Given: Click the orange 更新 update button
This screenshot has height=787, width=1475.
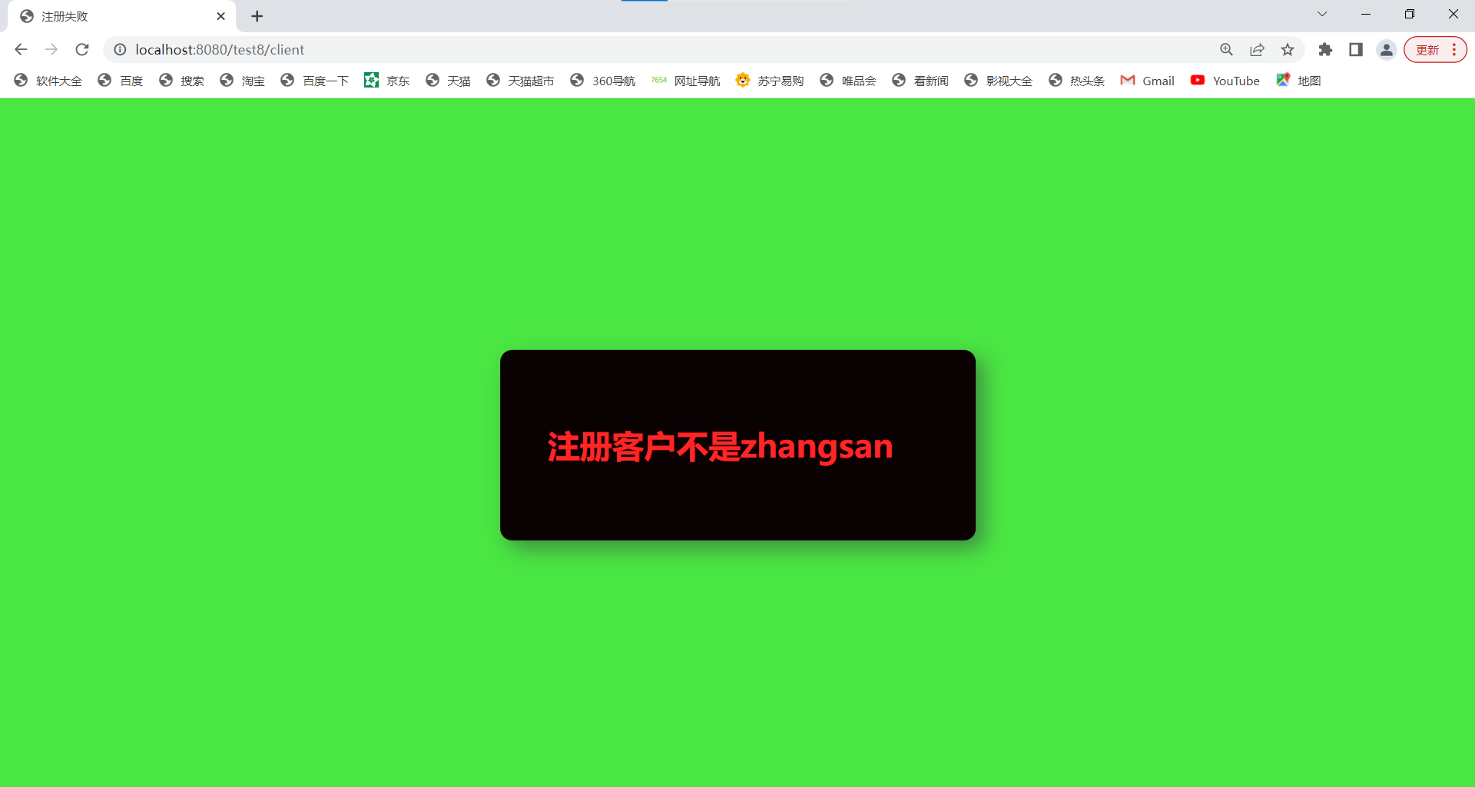Looking at the screenshot, I should point(1429,49).
